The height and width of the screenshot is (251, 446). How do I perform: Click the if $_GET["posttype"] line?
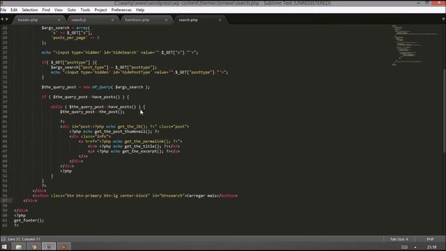coord(69,62)
